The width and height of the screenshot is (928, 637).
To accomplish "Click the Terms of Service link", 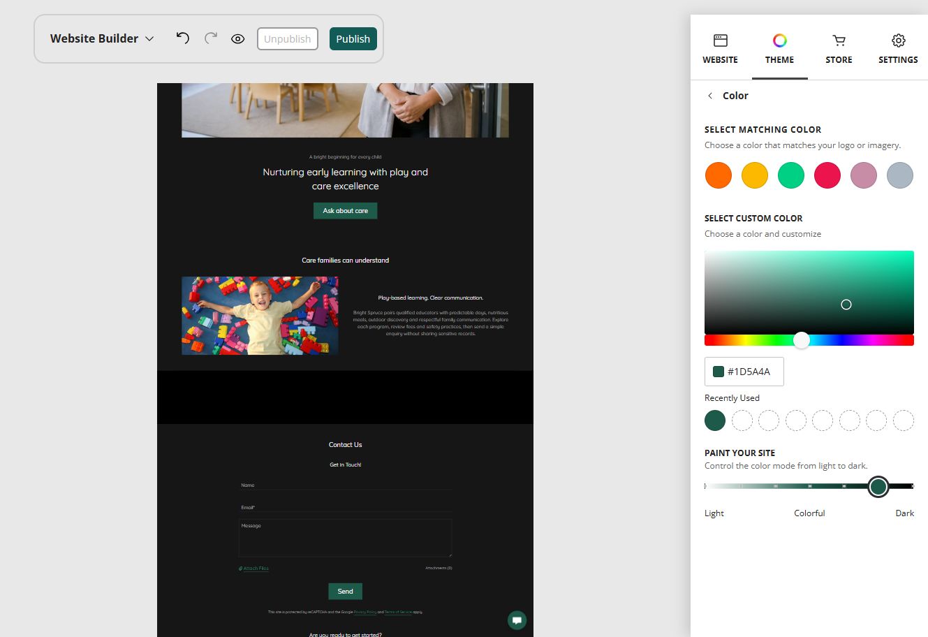I will point(398,613).
